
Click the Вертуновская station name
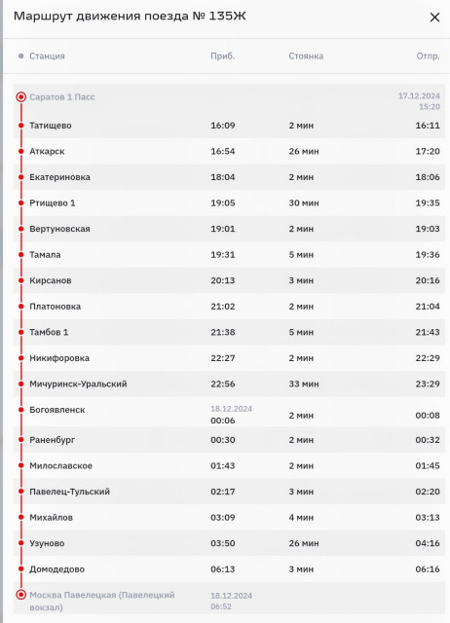click(x=59, y=229)
